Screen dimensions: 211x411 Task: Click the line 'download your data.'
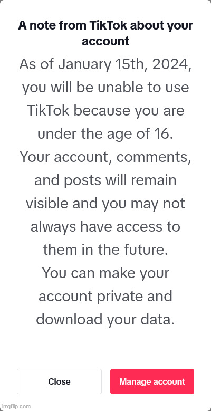tap(105, 320)
